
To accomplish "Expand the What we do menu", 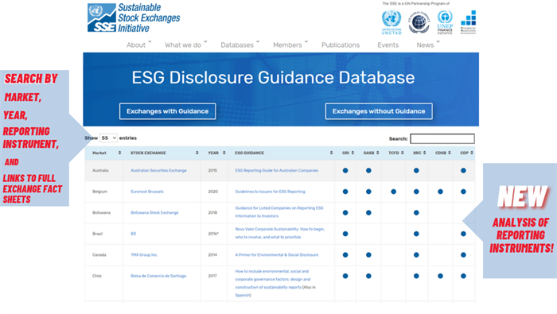I will pyautogui.click(x=185, y=45).
